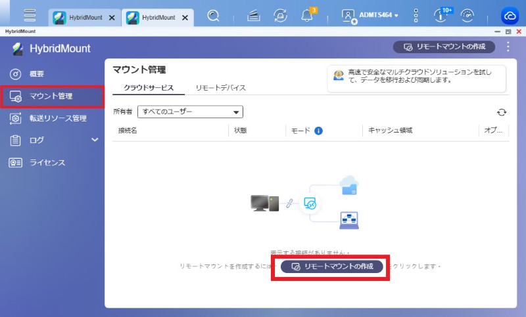This screenshot has width=526, height=317.
Task: Open the cloud icon in top-right corner
Action: (x=510, y=16)
